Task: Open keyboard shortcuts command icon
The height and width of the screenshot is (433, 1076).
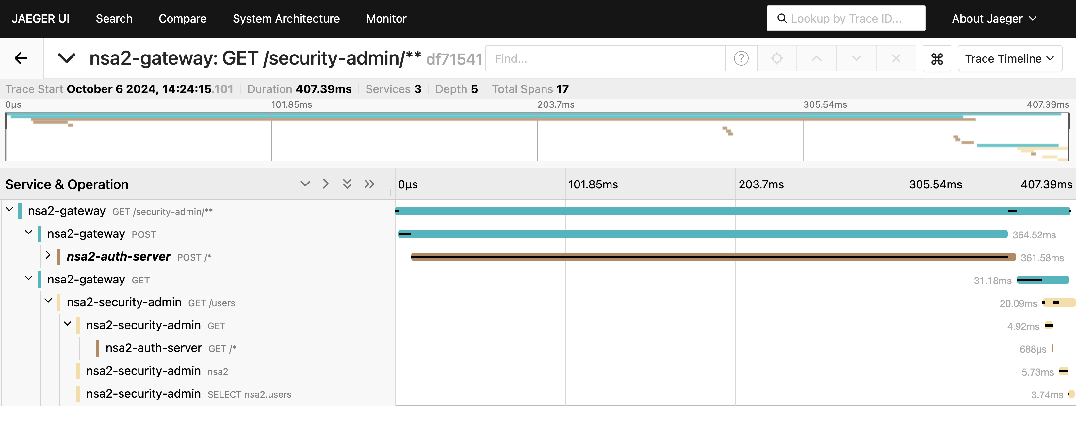Action: click(x=937, y=58)
